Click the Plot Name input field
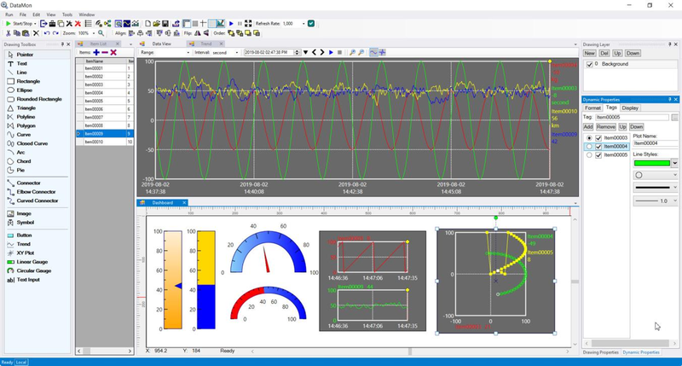682x366 pixels. coord(656,143)
